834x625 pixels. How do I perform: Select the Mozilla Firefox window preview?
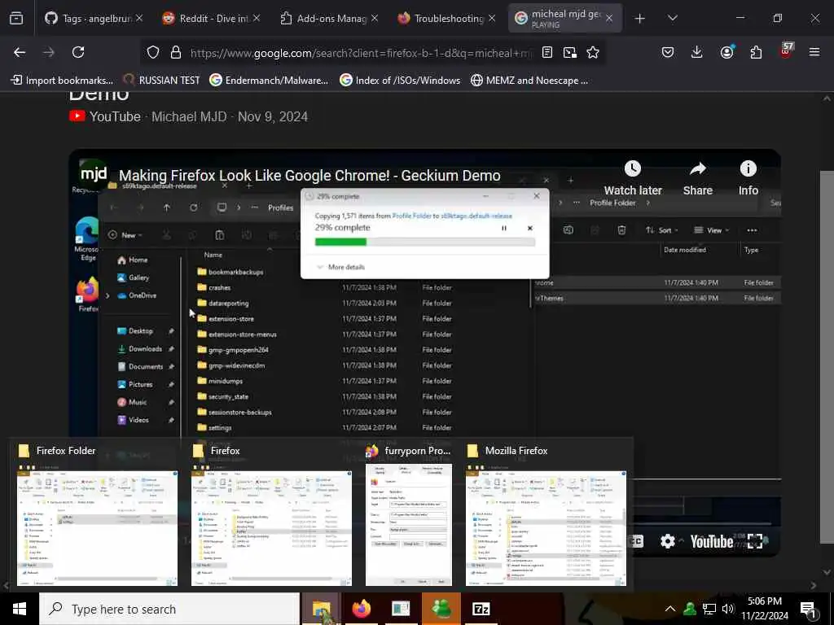coord(546,515)
